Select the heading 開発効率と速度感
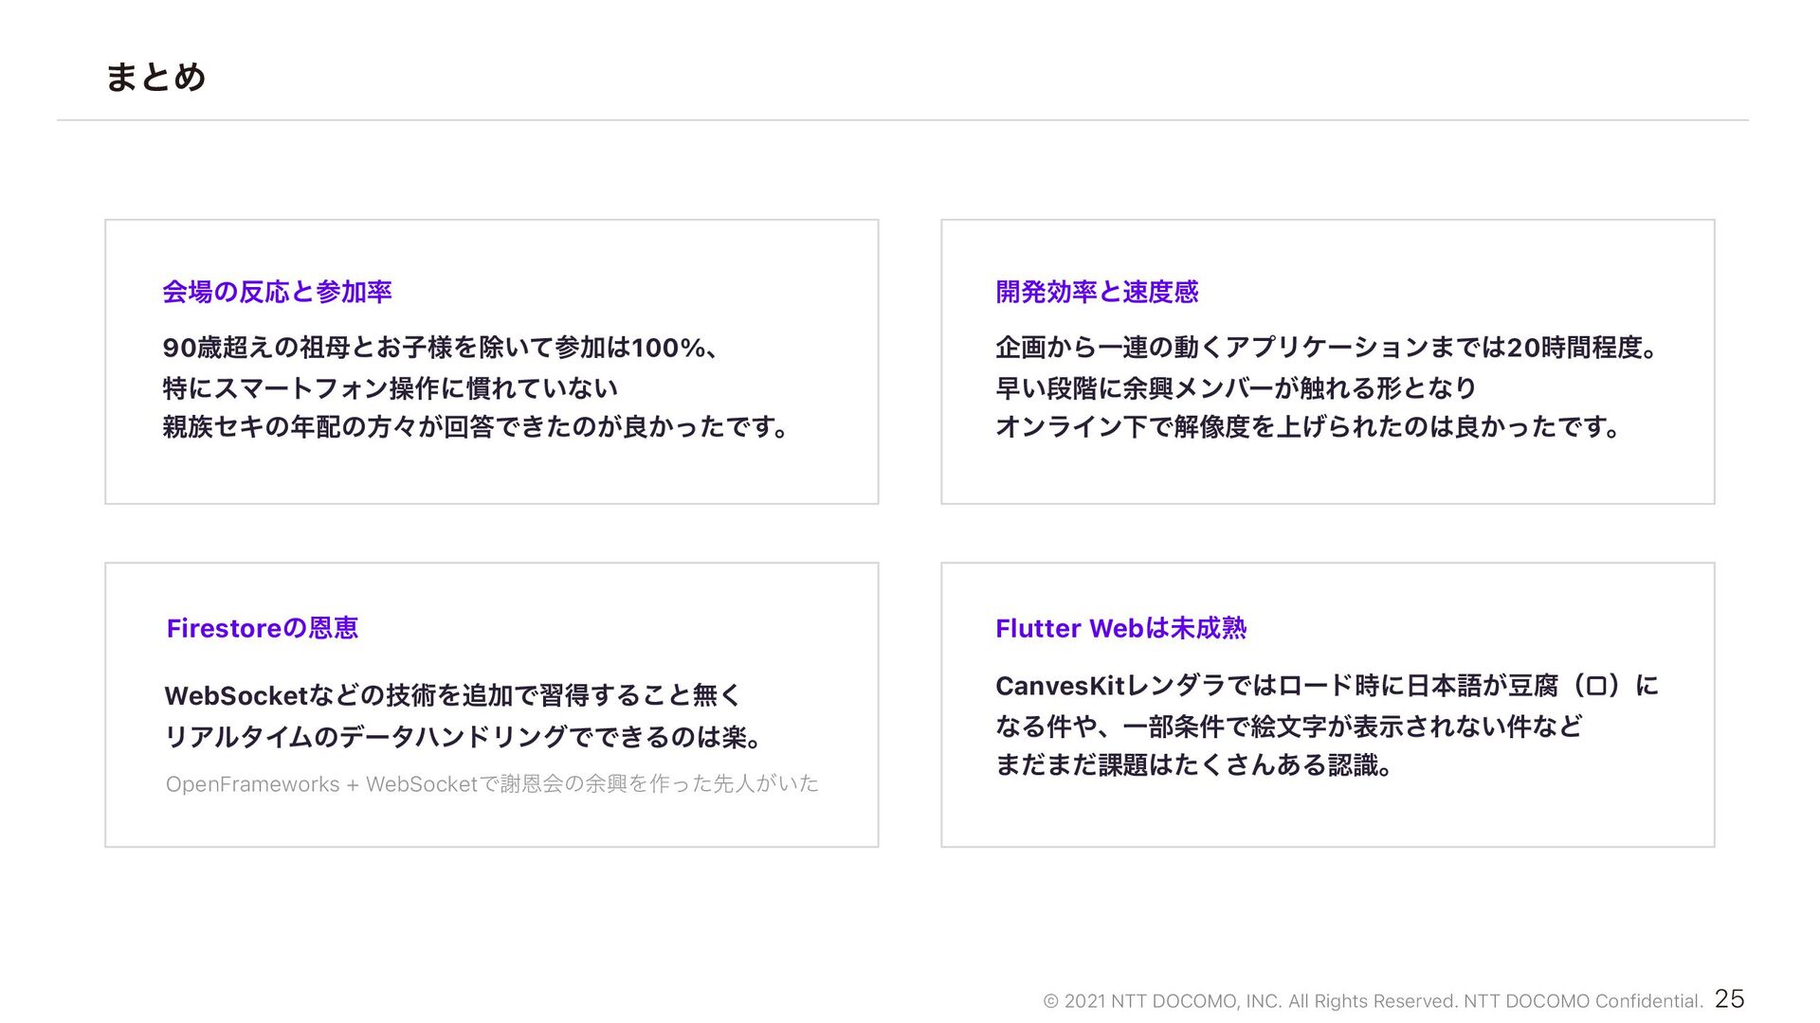Viewport: 1820px width, 1023px height. coord(1097,292)
